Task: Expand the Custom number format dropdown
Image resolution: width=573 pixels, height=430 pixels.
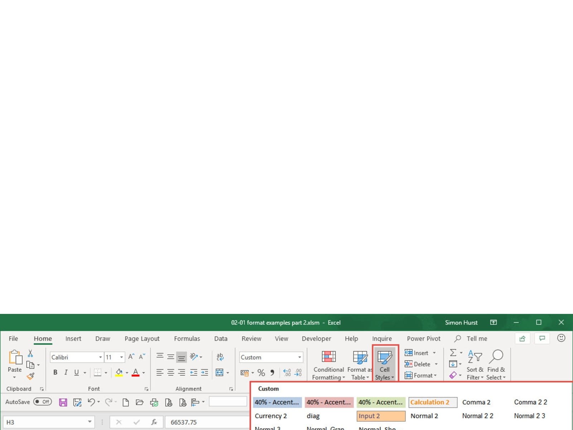Action: [x=299, y=357]
